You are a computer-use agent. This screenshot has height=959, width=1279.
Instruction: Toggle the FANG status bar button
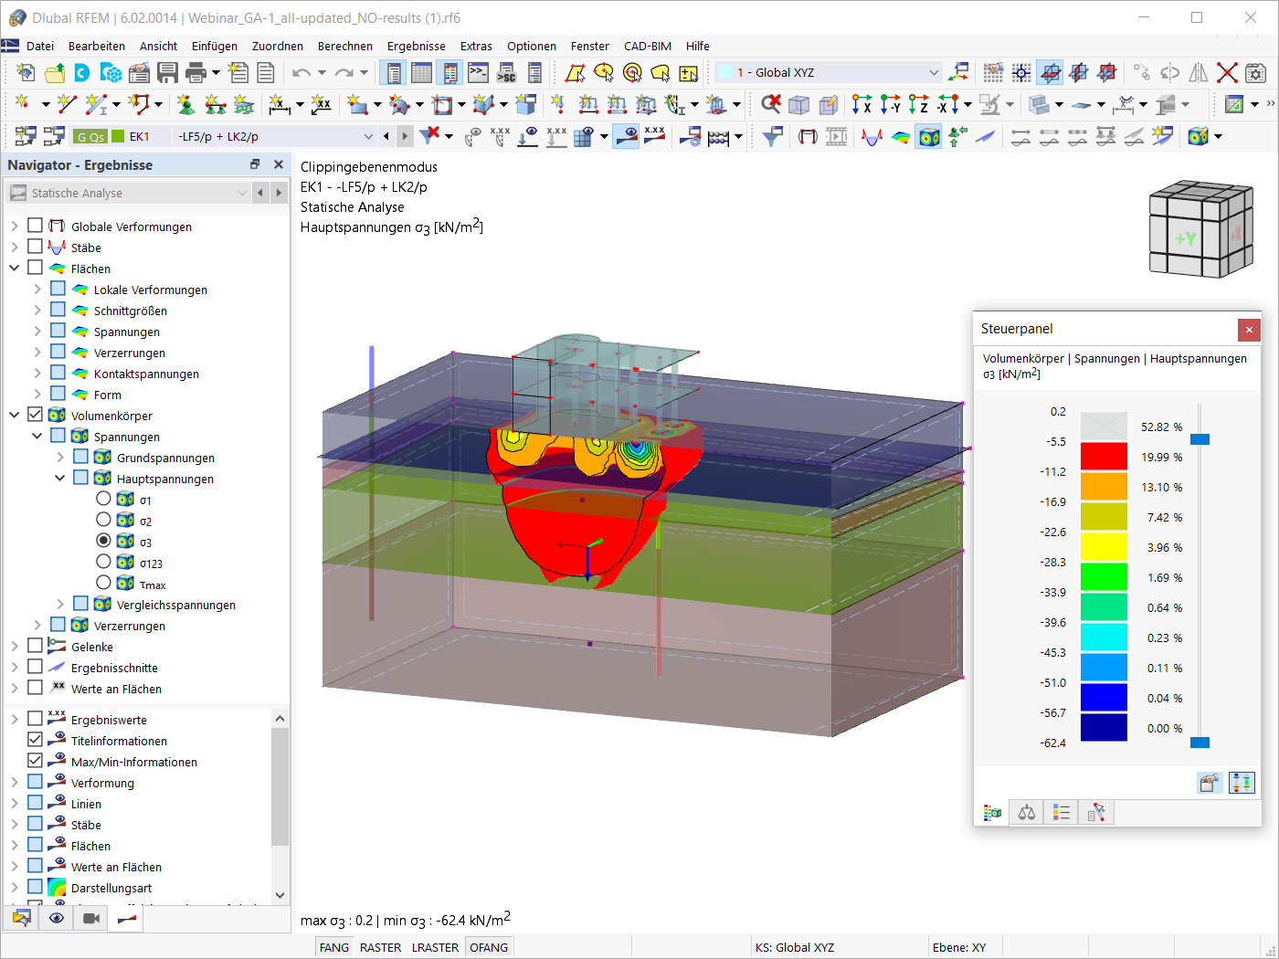pos(334,947)
